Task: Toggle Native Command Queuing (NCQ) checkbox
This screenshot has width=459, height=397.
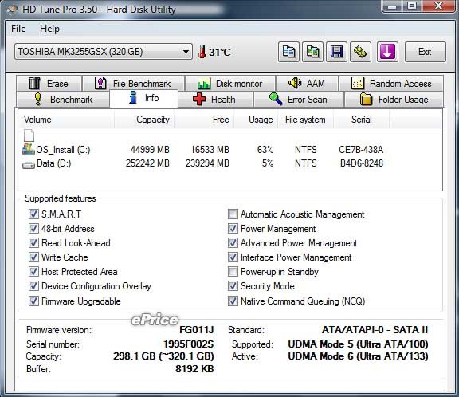Action: point(233,301)
